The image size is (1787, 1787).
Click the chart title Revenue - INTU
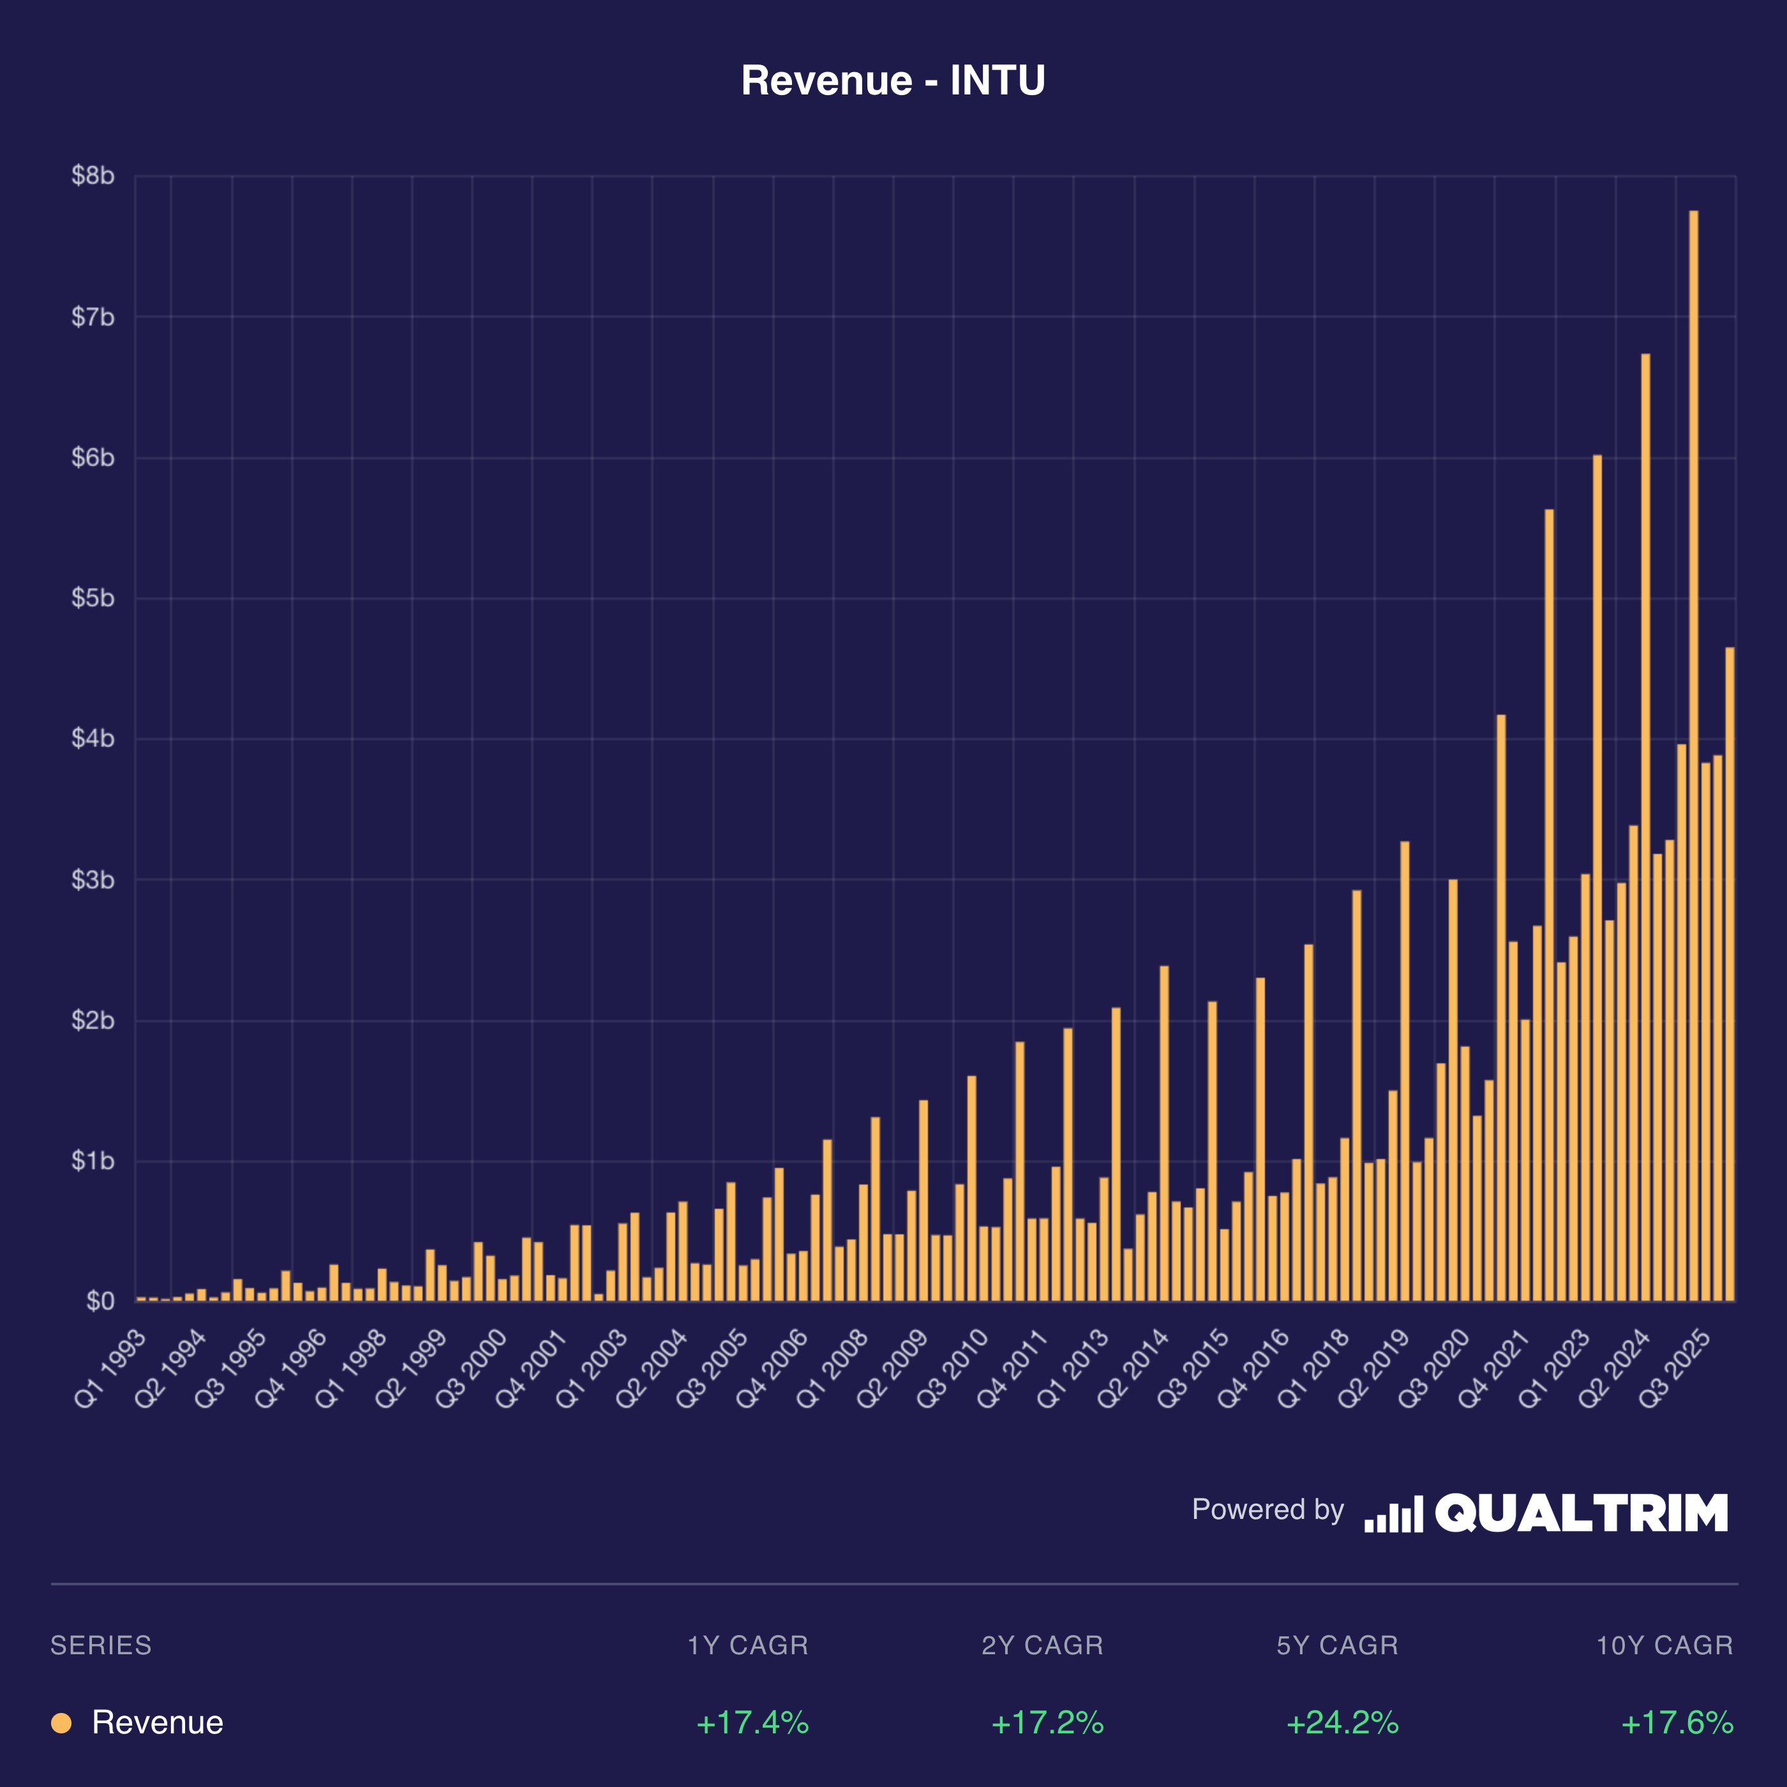(893, 80)
